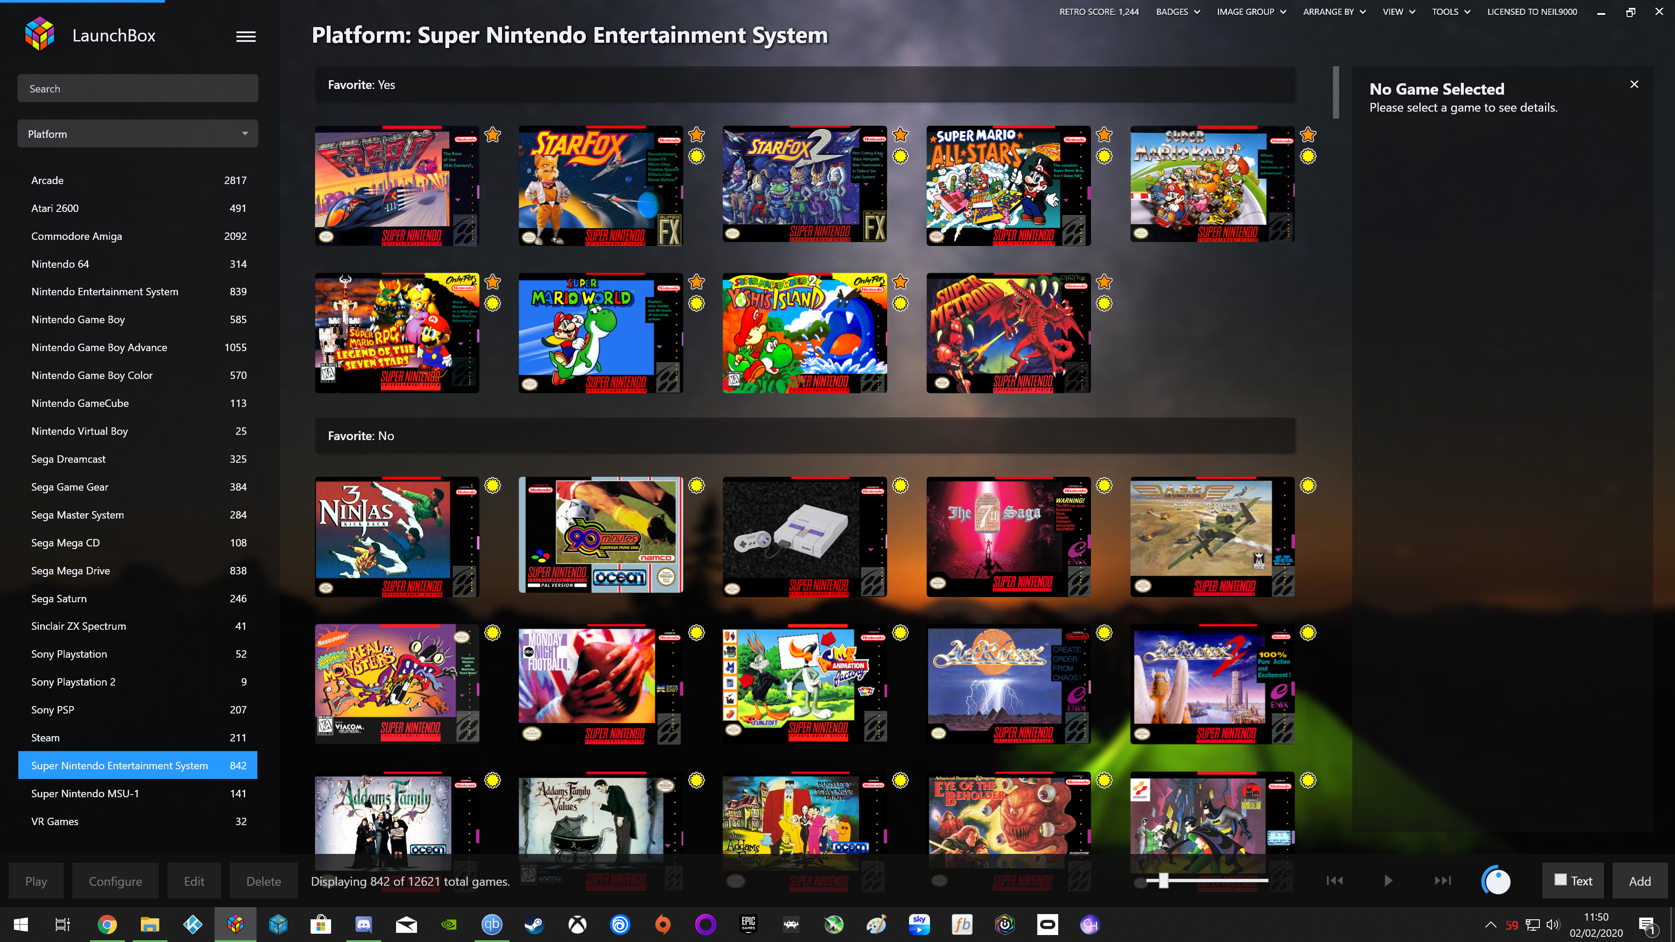The image size is (1675, 942).
Task: Click the LaunchBox cube logo
Action: tap(40, 34)
